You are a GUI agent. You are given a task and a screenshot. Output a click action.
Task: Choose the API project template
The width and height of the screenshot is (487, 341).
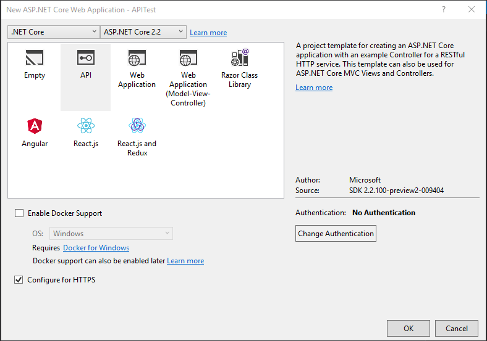[86, 59]
